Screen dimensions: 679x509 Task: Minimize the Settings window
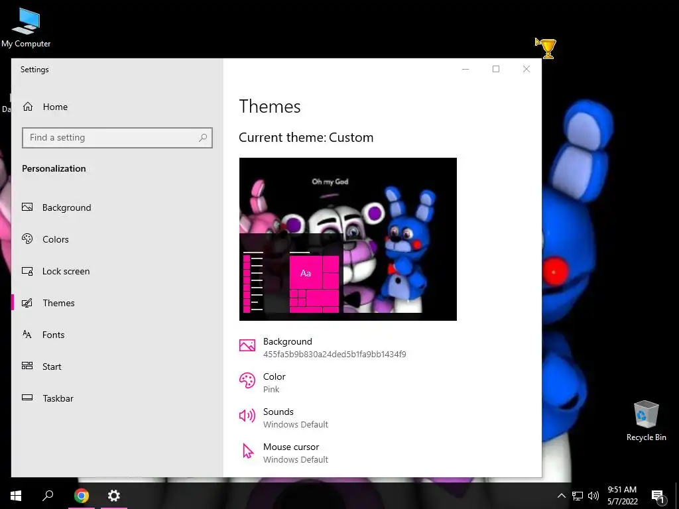465,69
